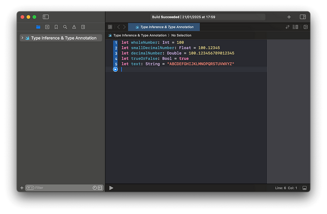
Task: Open the Find navigator magnifying glass
Action: [x=65, y=27]
